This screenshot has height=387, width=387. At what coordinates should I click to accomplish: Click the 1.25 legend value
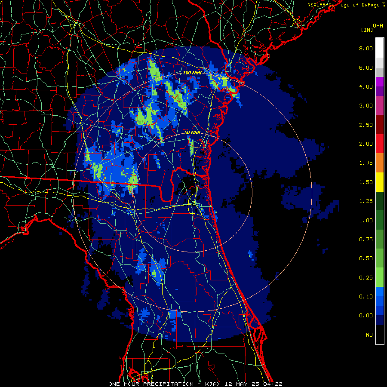(366, 201)
